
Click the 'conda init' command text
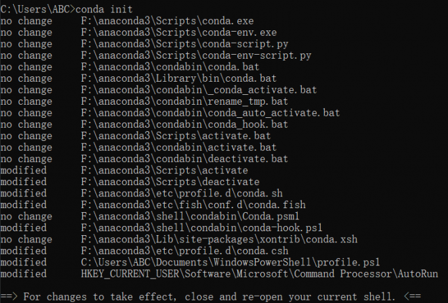point(103,9)
